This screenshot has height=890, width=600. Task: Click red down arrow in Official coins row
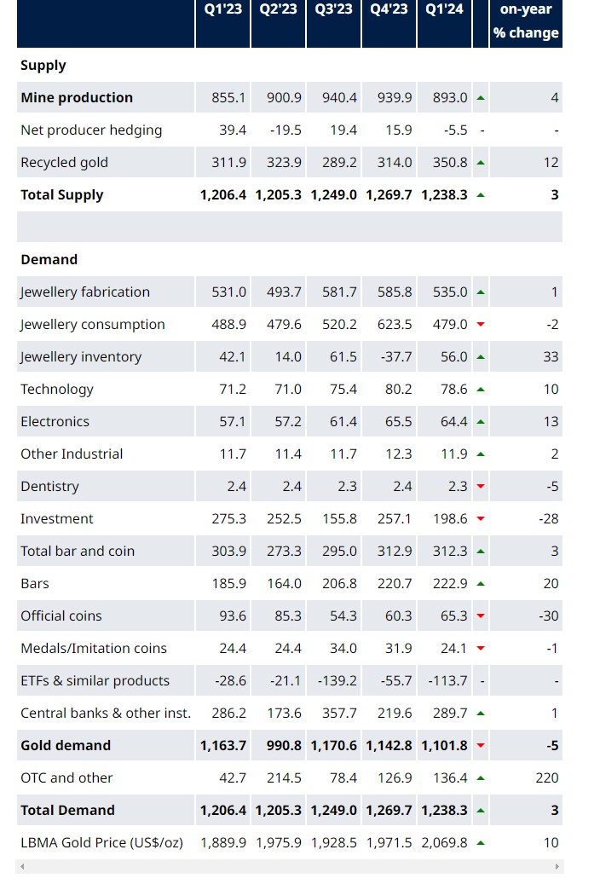pos(481,616)
